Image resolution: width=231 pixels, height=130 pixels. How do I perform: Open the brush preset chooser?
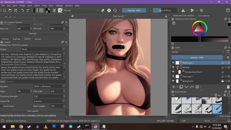[60, 10]
